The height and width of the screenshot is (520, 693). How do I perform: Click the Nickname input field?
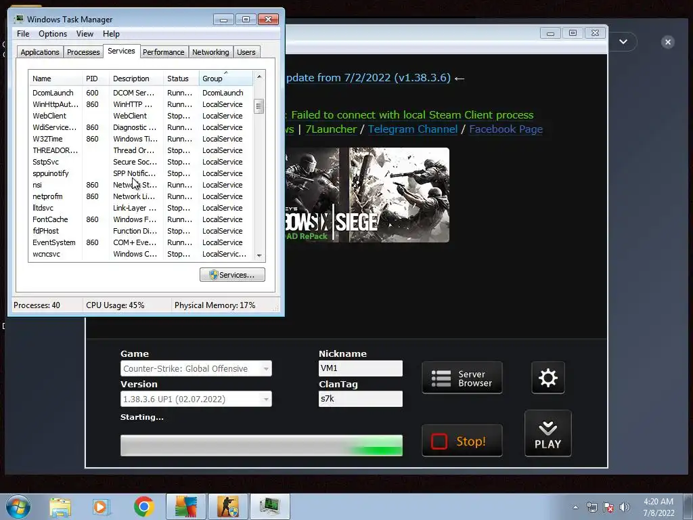pyautogui.click(x=360, y=368)
